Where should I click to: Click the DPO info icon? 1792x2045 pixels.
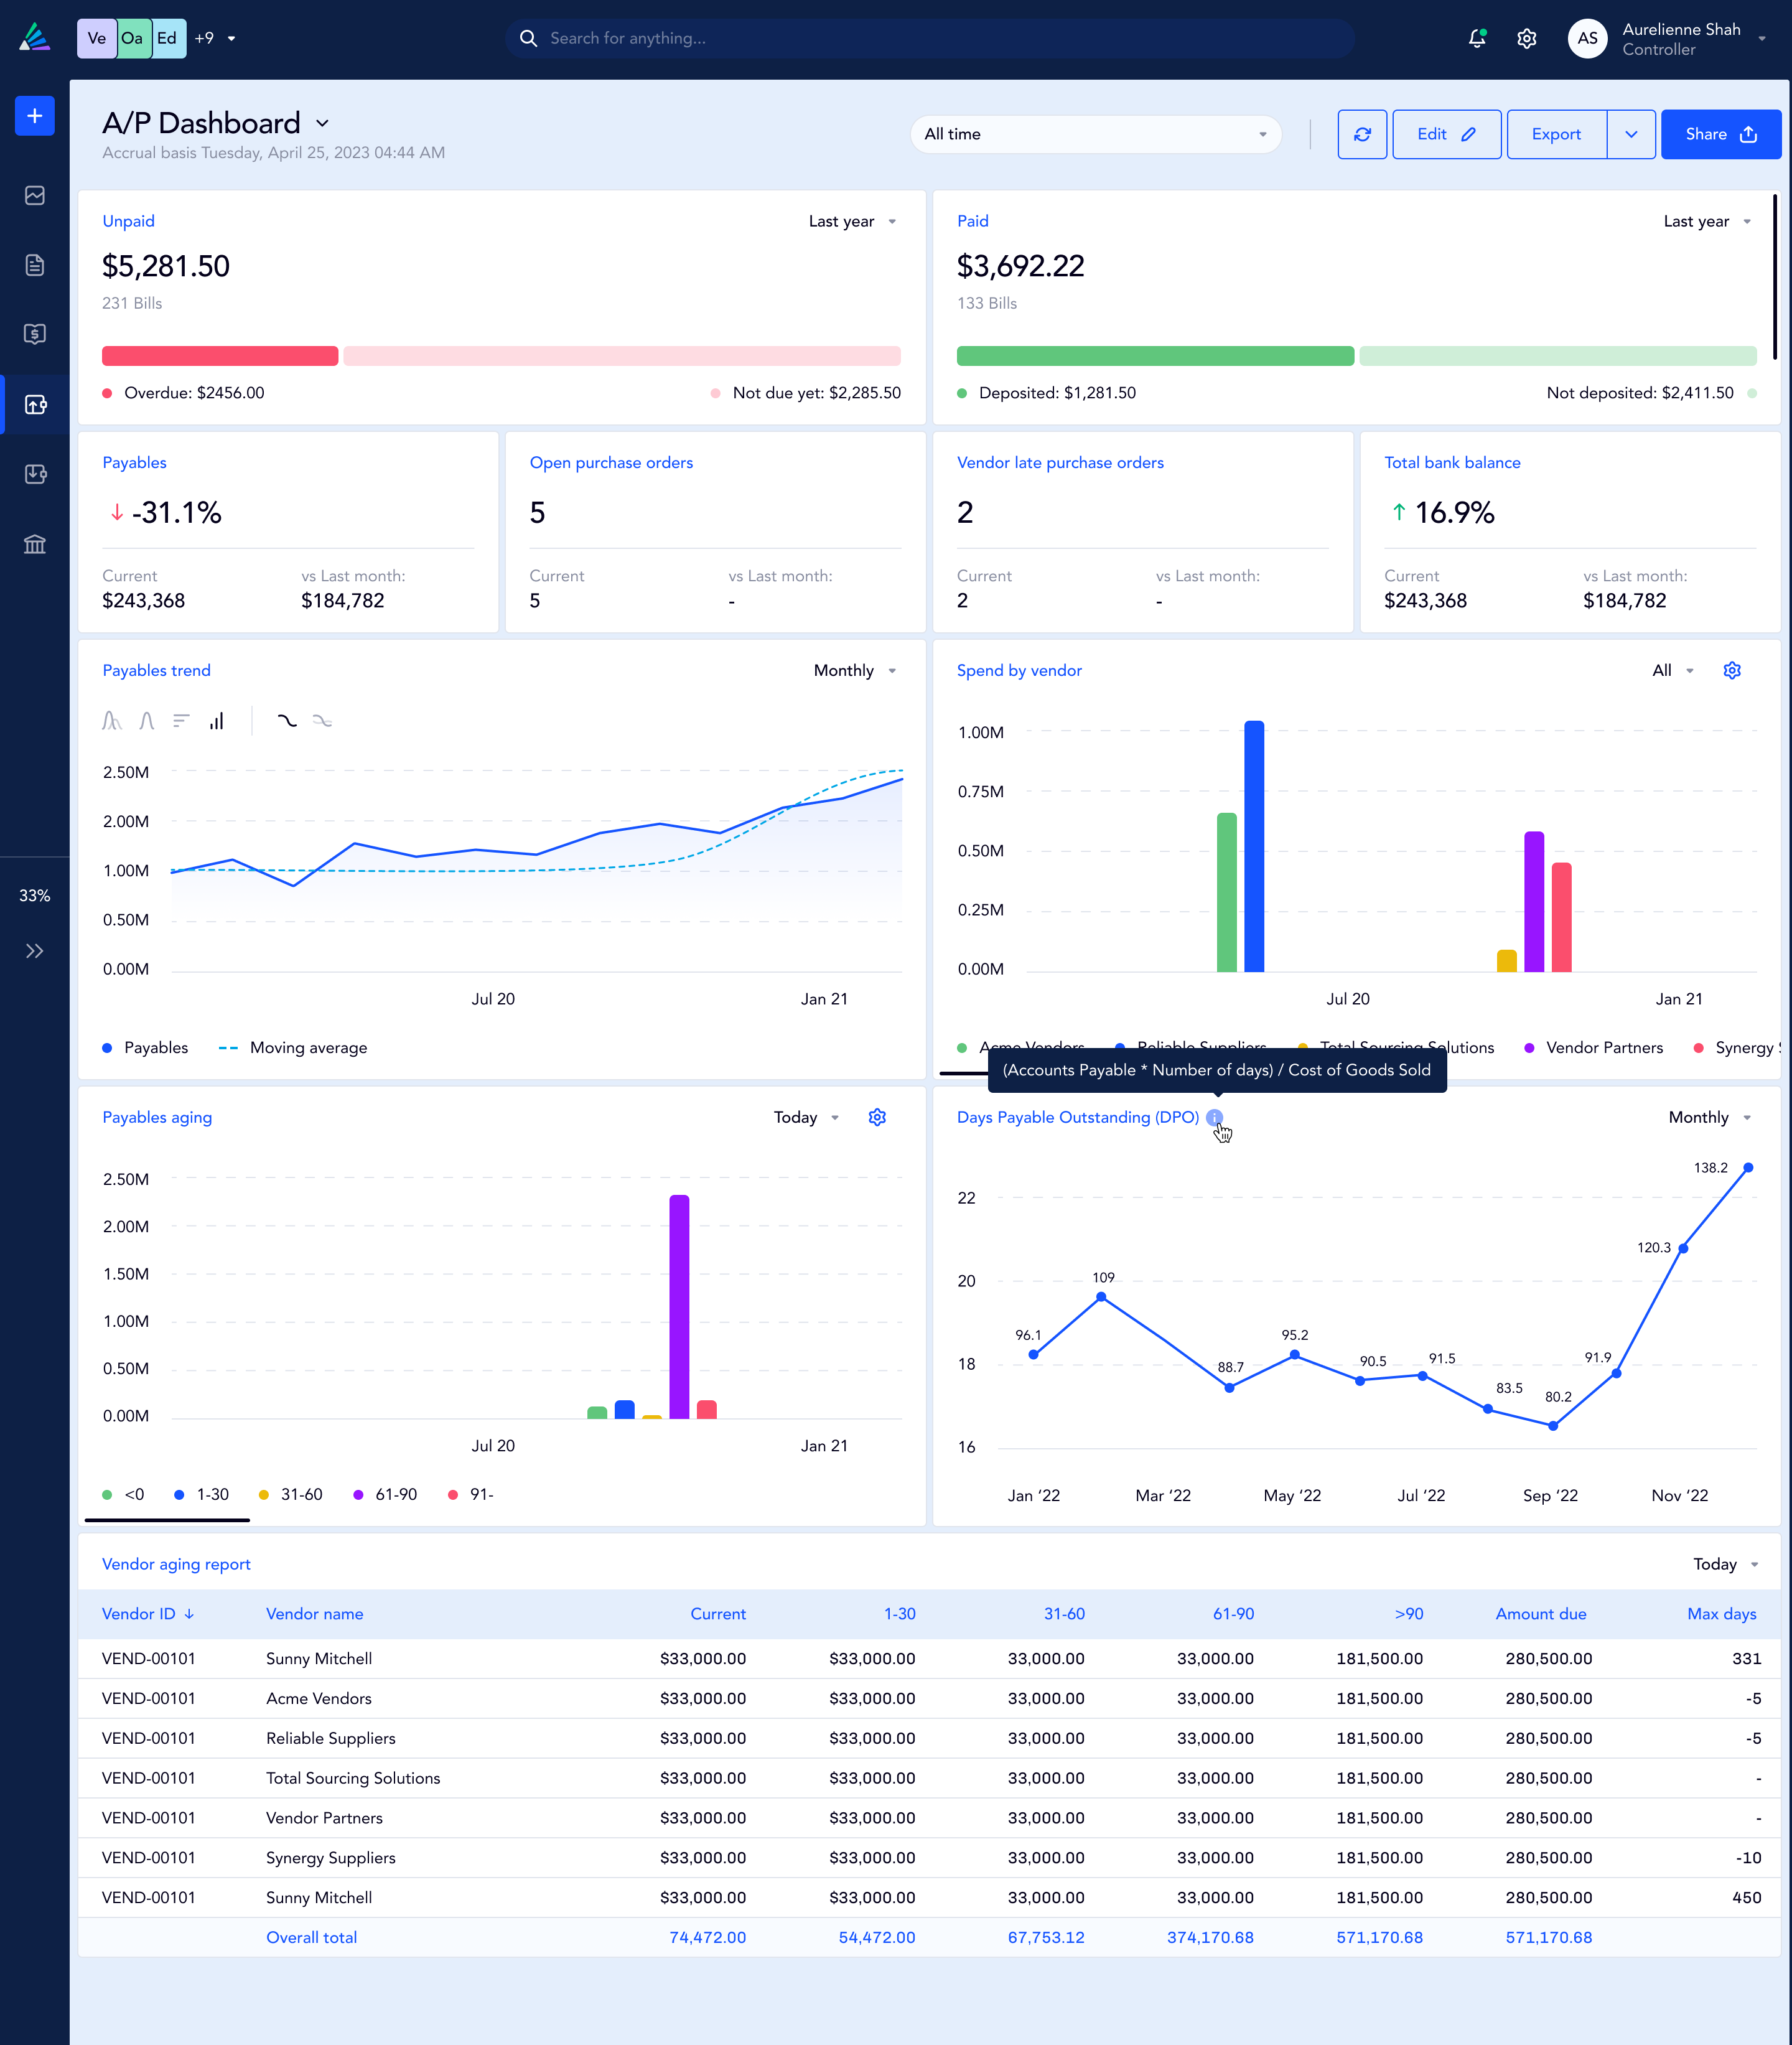tap(1214, 1117)
